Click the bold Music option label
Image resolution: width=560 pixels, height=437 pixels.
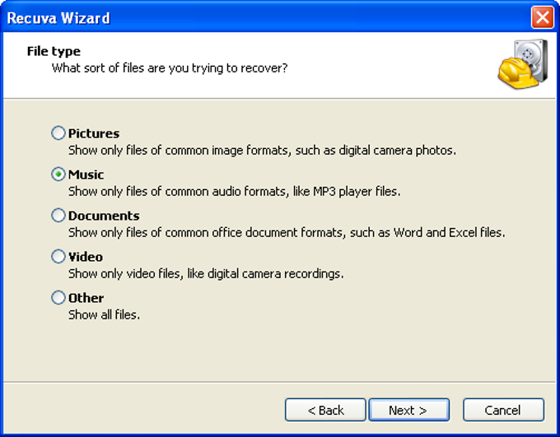click(86, 174)
